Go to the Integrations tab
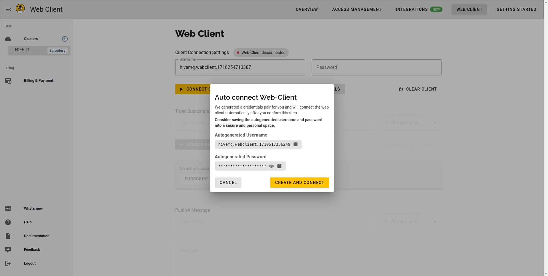The height and width of the screenshot is (276, 548). pos(412,9)
